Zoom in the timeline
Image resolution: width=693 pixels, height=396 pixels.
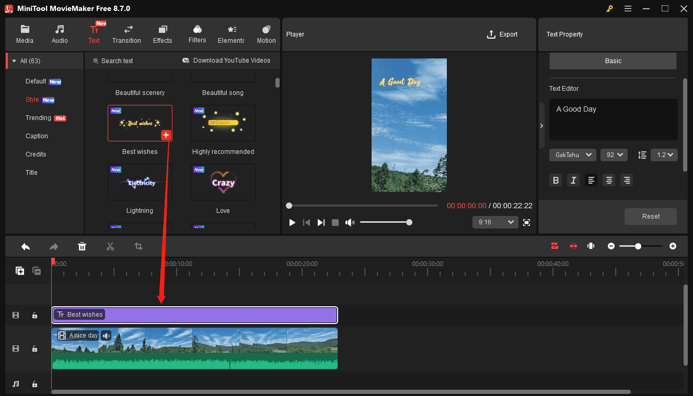(673, 246)
